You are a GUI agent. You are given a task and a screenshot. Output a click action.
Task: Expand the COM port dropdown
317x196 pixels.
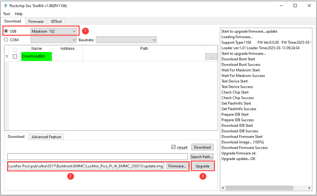54,40
